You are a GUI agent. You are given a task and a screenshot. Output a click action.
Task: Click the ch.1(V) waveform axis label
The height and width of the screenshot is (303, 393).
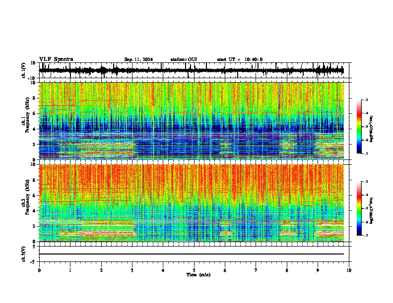pyautogui.click(x=24, y=70)
